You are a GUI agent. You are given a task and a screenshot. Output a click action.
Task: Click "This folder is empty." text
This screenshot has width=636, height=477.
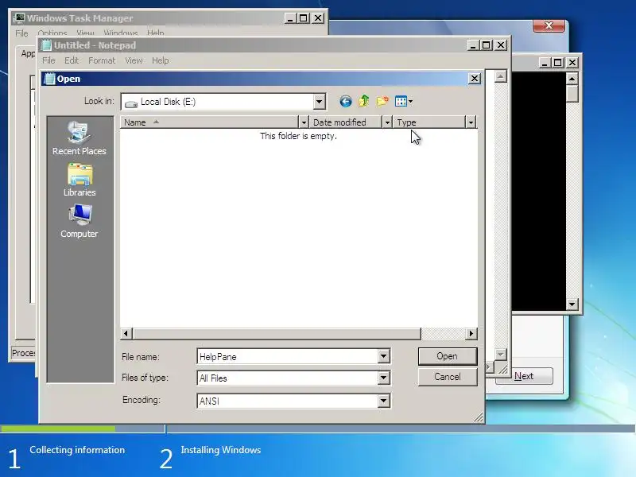299,136
